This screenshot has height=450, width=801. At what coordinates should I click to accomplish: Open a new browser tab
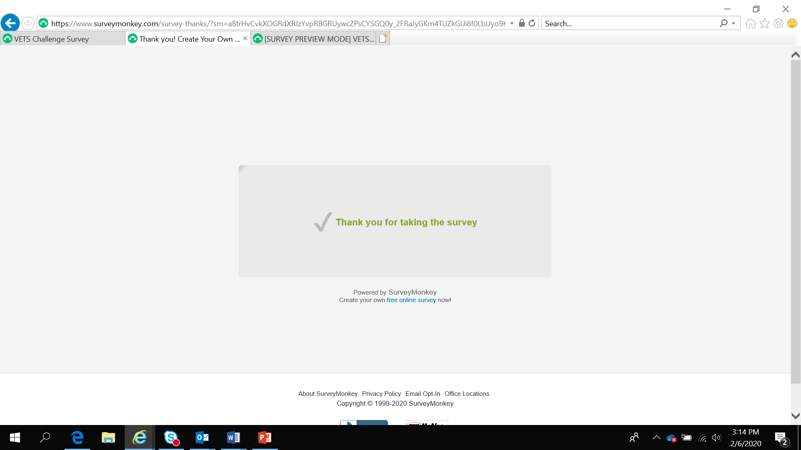383,38
